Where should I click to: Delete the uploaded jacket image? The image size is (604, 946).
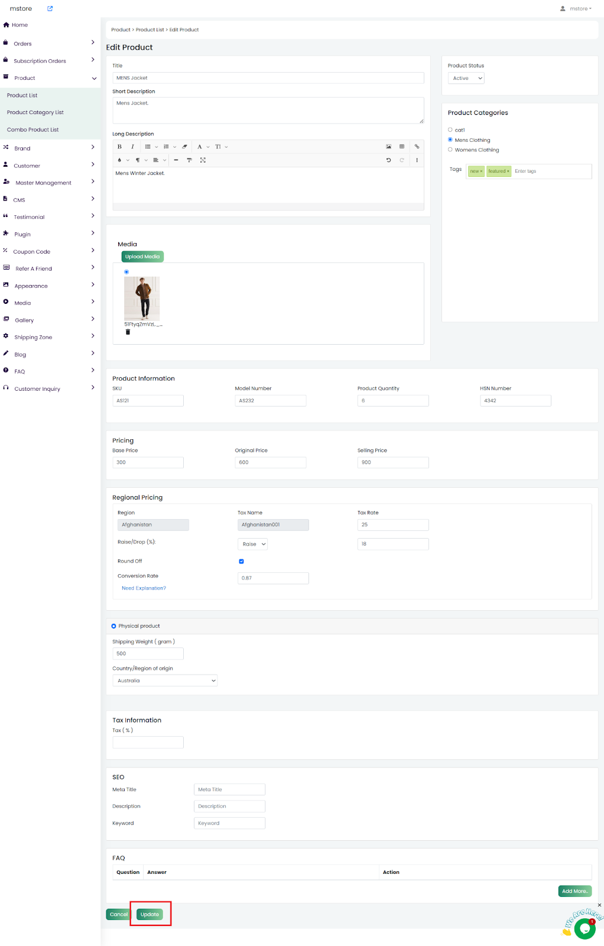point(128,332)
